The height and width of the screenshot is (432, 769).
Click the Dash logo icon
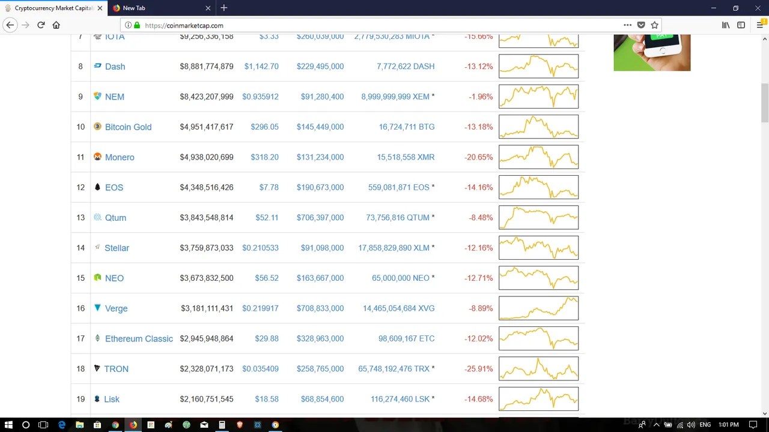tap(97, 66)
